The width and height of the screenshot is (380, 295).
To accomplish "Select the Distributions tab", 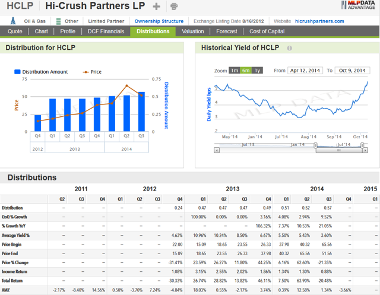I will point(153,31).
